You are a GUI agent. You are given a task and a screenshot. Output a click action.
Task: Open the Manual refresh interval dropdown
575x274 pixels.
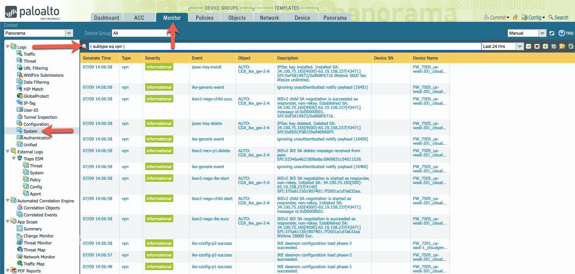(542, 33)
